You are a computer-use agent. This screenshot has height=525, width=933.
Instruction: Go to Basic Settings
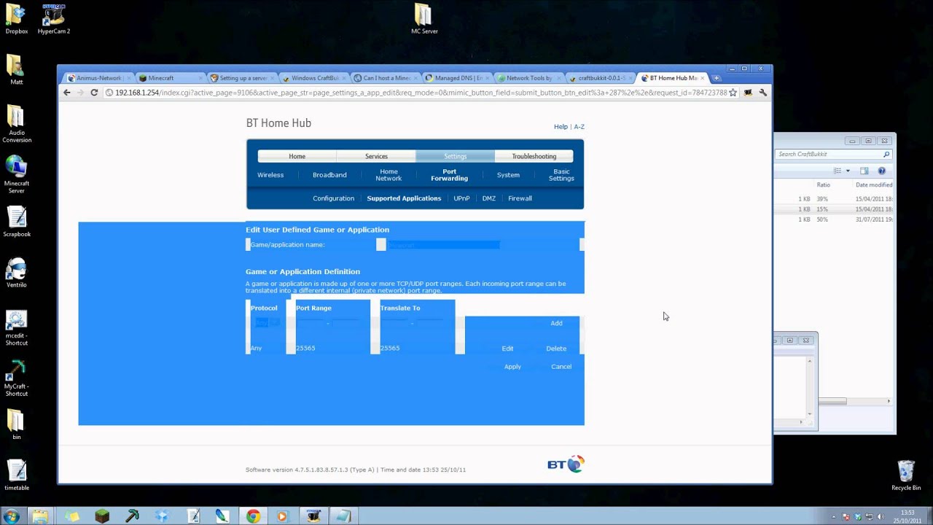coord(561,175)
